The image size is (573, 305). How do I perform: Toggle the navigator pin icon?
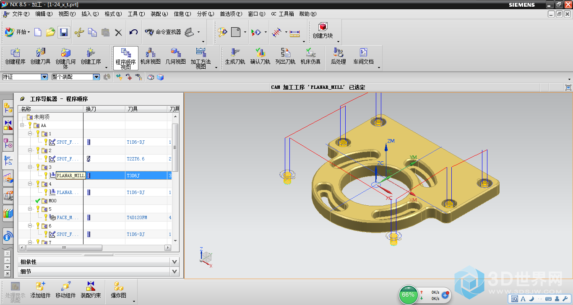coord(22,99)
